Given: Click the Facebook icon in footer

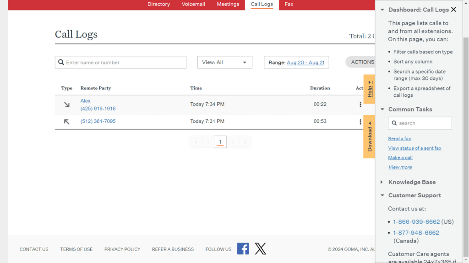Looking at the screenshot, I should [243, 249].
